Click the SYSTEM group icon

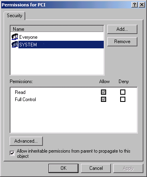(x=15, y=44)
